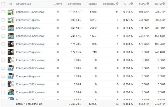Click the total label Всего: 15 объявлений
The width and height of the screenshot is (168, 107).
[x=29, y=104]
